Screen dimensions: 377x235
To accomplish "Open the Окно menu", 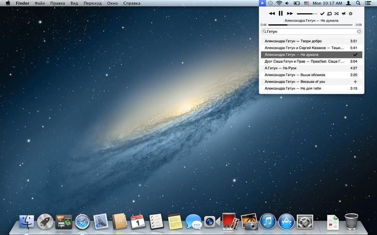I will click(113, 3).
